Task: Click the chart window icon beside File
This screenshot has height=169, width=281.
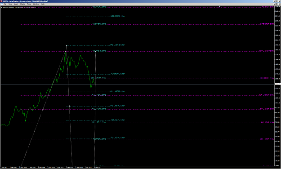Action: (x=2, y=4)
